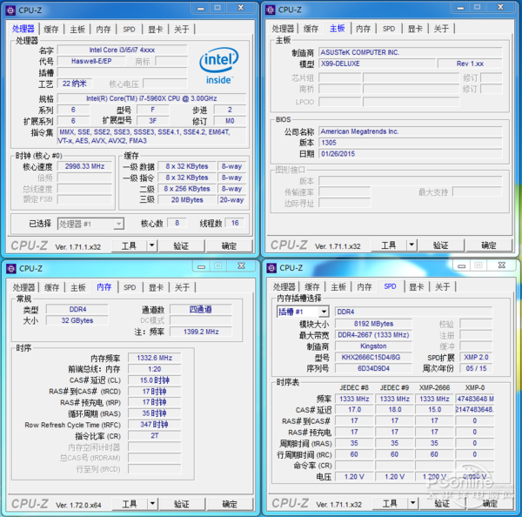Click 验证 button in the motherboard window
Screen dimensions: 522x517
[441, 245]
